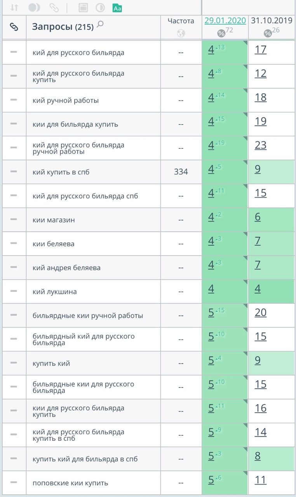Click corner triangle in 'кии беляева' 29.01.2020 cell
The width and height of the screenshot is (296, 497).
pos(246,234)
